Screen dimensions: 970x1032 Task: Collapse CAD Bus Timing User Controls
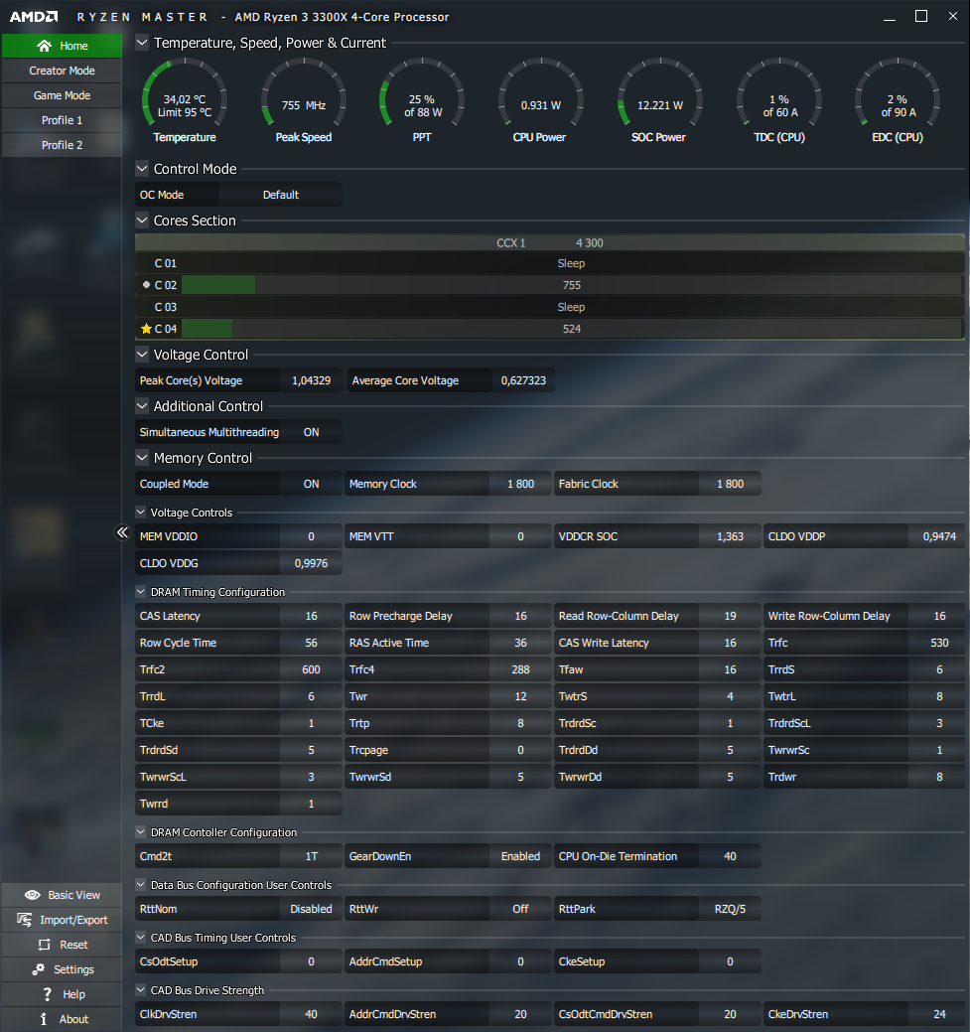click(x=141, y=938)
